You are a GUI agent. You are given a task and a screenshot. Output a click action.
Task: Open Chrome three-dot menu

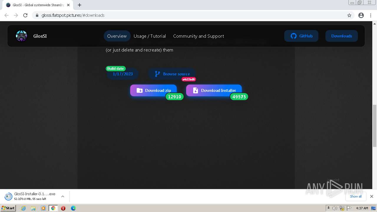(371, 15)
